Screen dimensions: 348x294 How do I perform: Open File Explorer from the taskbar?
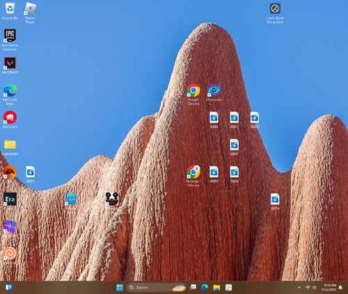216,288
